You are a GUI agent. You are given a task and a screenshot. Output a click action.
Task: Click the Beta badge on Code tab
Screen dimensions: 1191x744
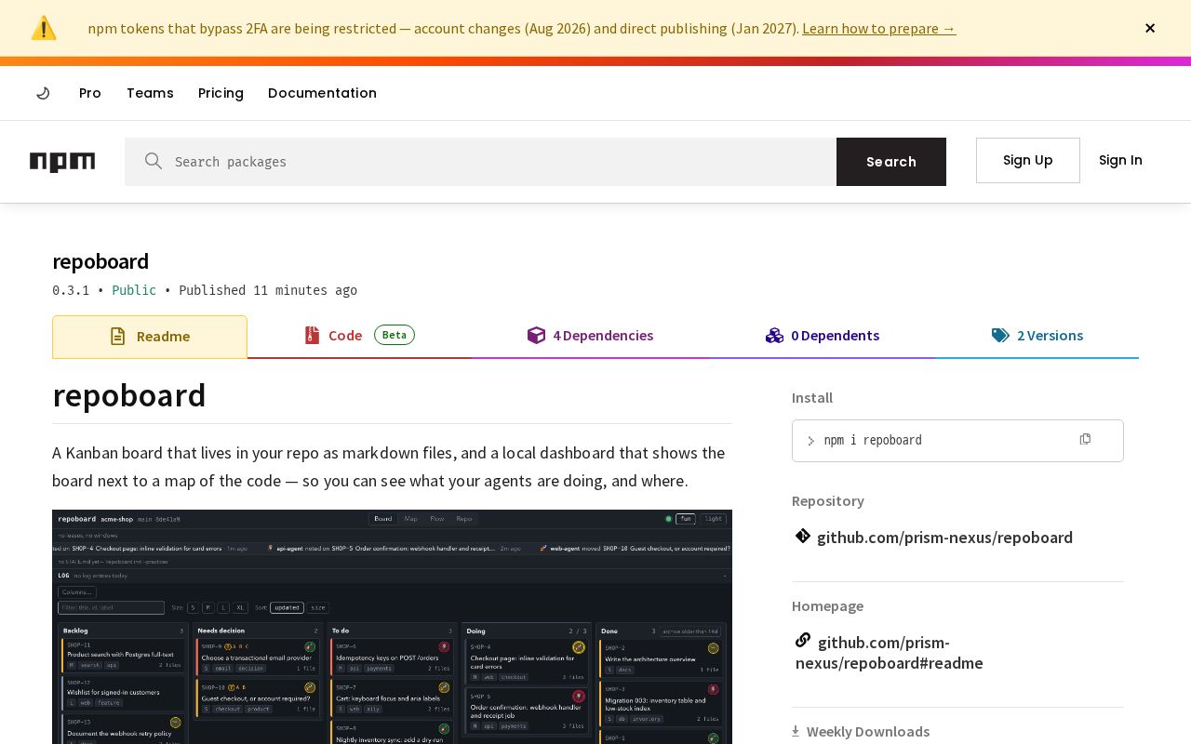tap(395, 335)
